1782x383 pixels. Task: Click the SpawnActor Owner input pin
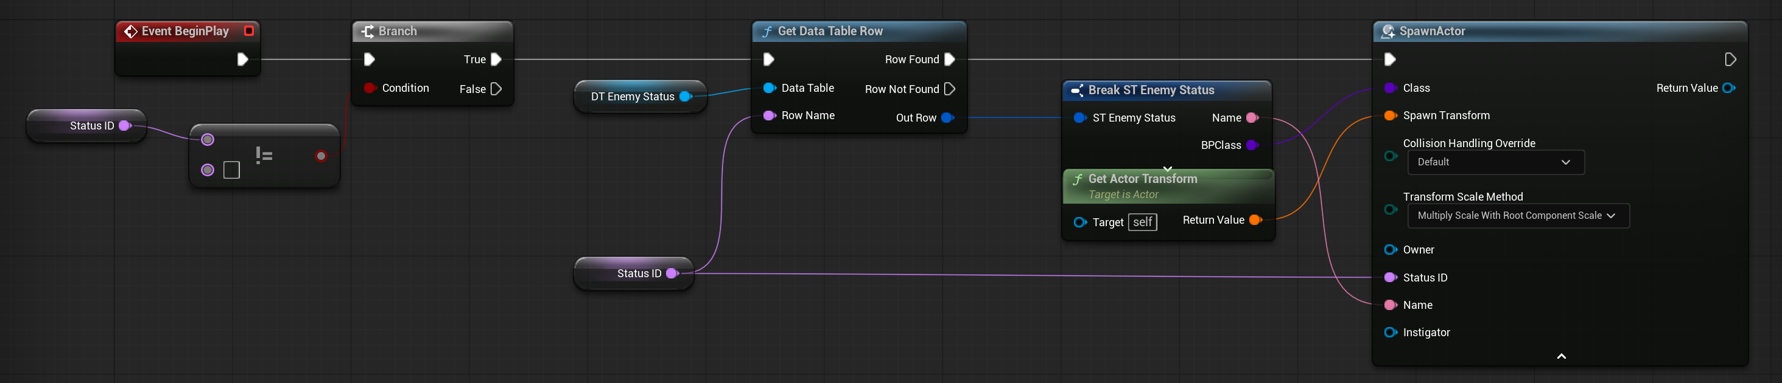(x=1391, y=250)
